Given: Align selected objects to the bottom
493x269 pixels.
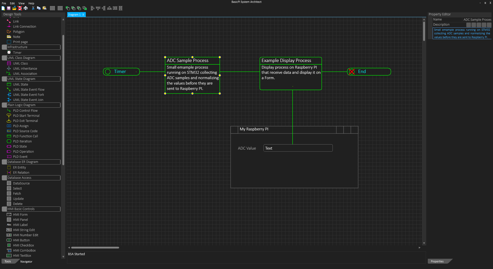Looking at the screenshot, I should pos(109,8).
